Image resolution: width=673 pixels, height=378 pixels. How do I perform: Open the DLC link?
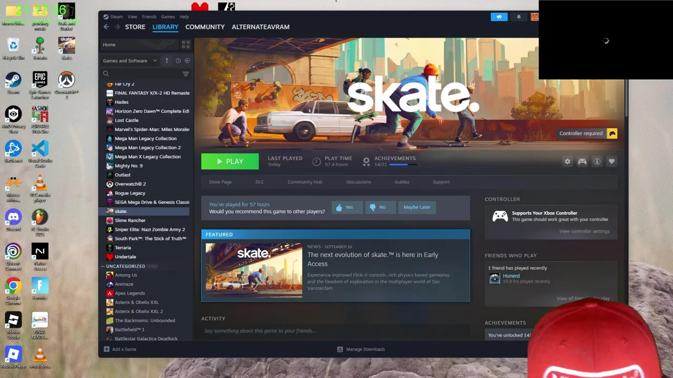click(x=260, y=182)
